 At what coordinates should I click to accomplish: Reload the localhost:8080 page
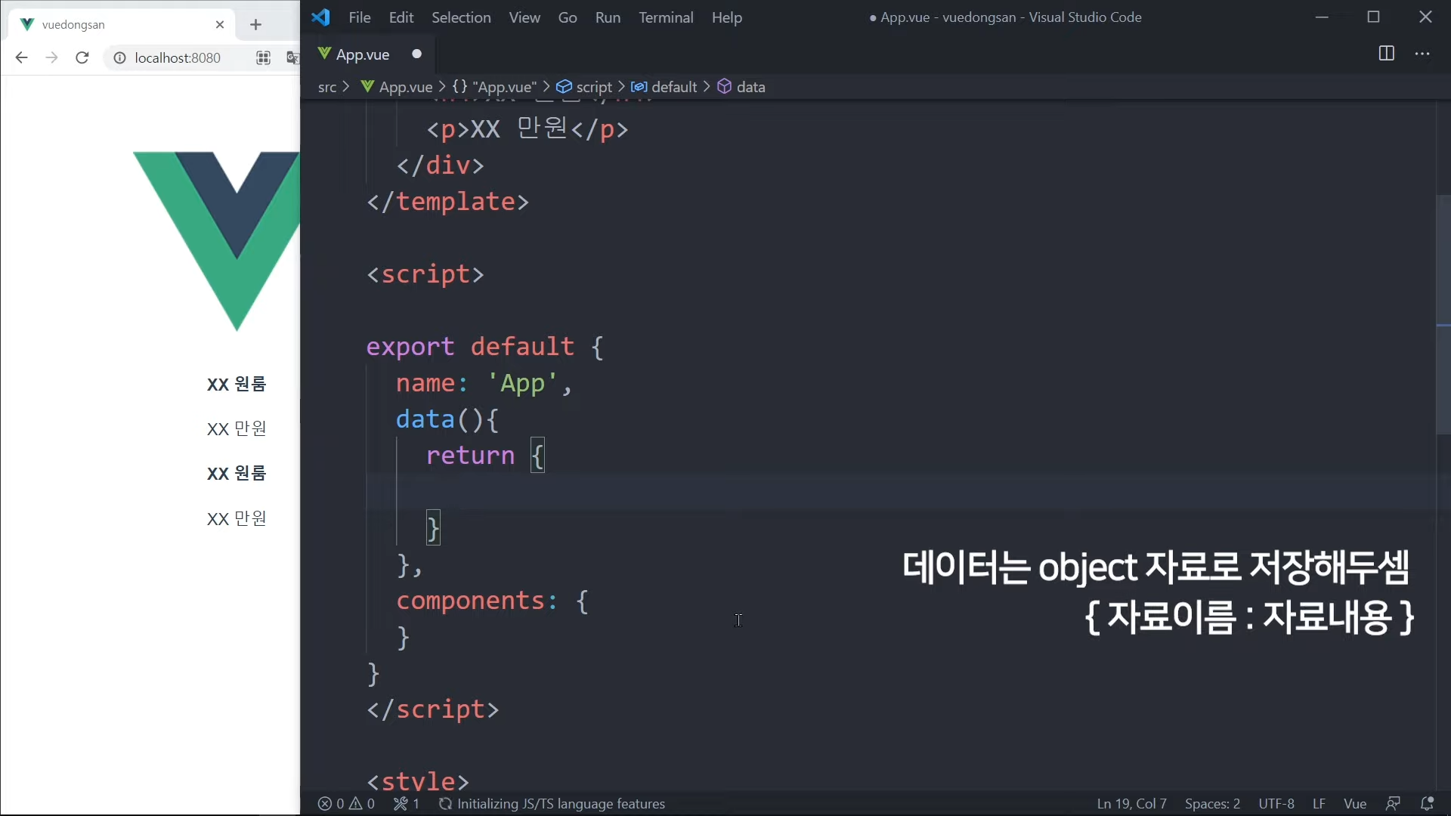[82, 57]
